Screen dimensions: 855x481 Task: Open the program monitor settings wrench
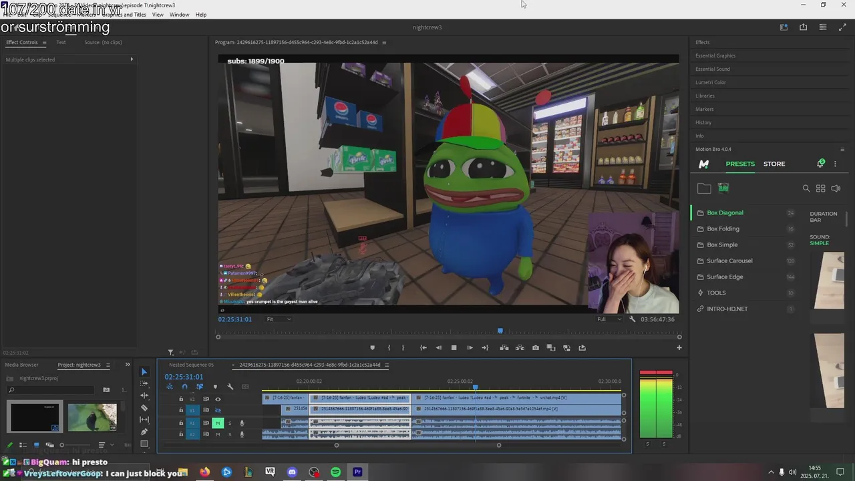(x=633, y=319)
